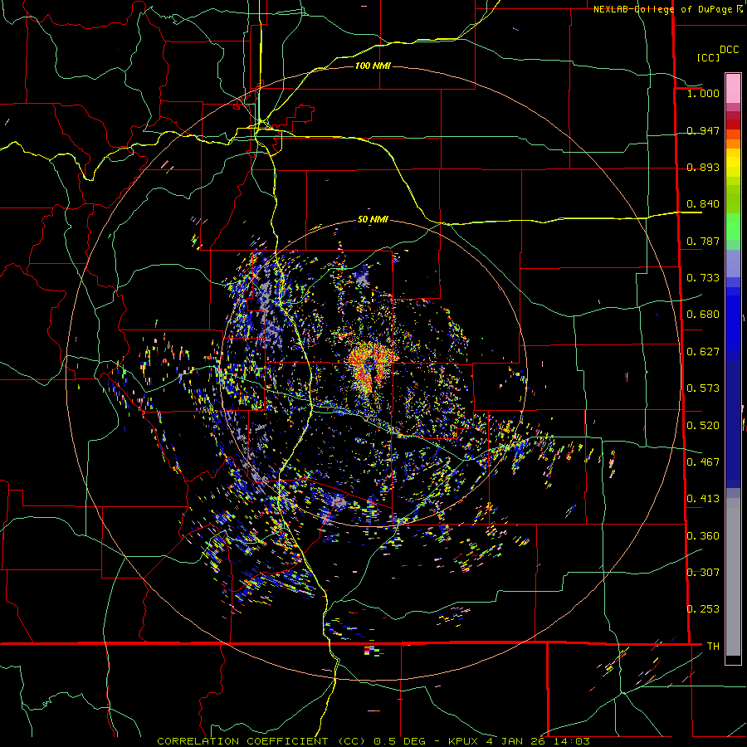Click the KPUX radar site identifier
The image size is (747, 747).
[x=464, y=741]
